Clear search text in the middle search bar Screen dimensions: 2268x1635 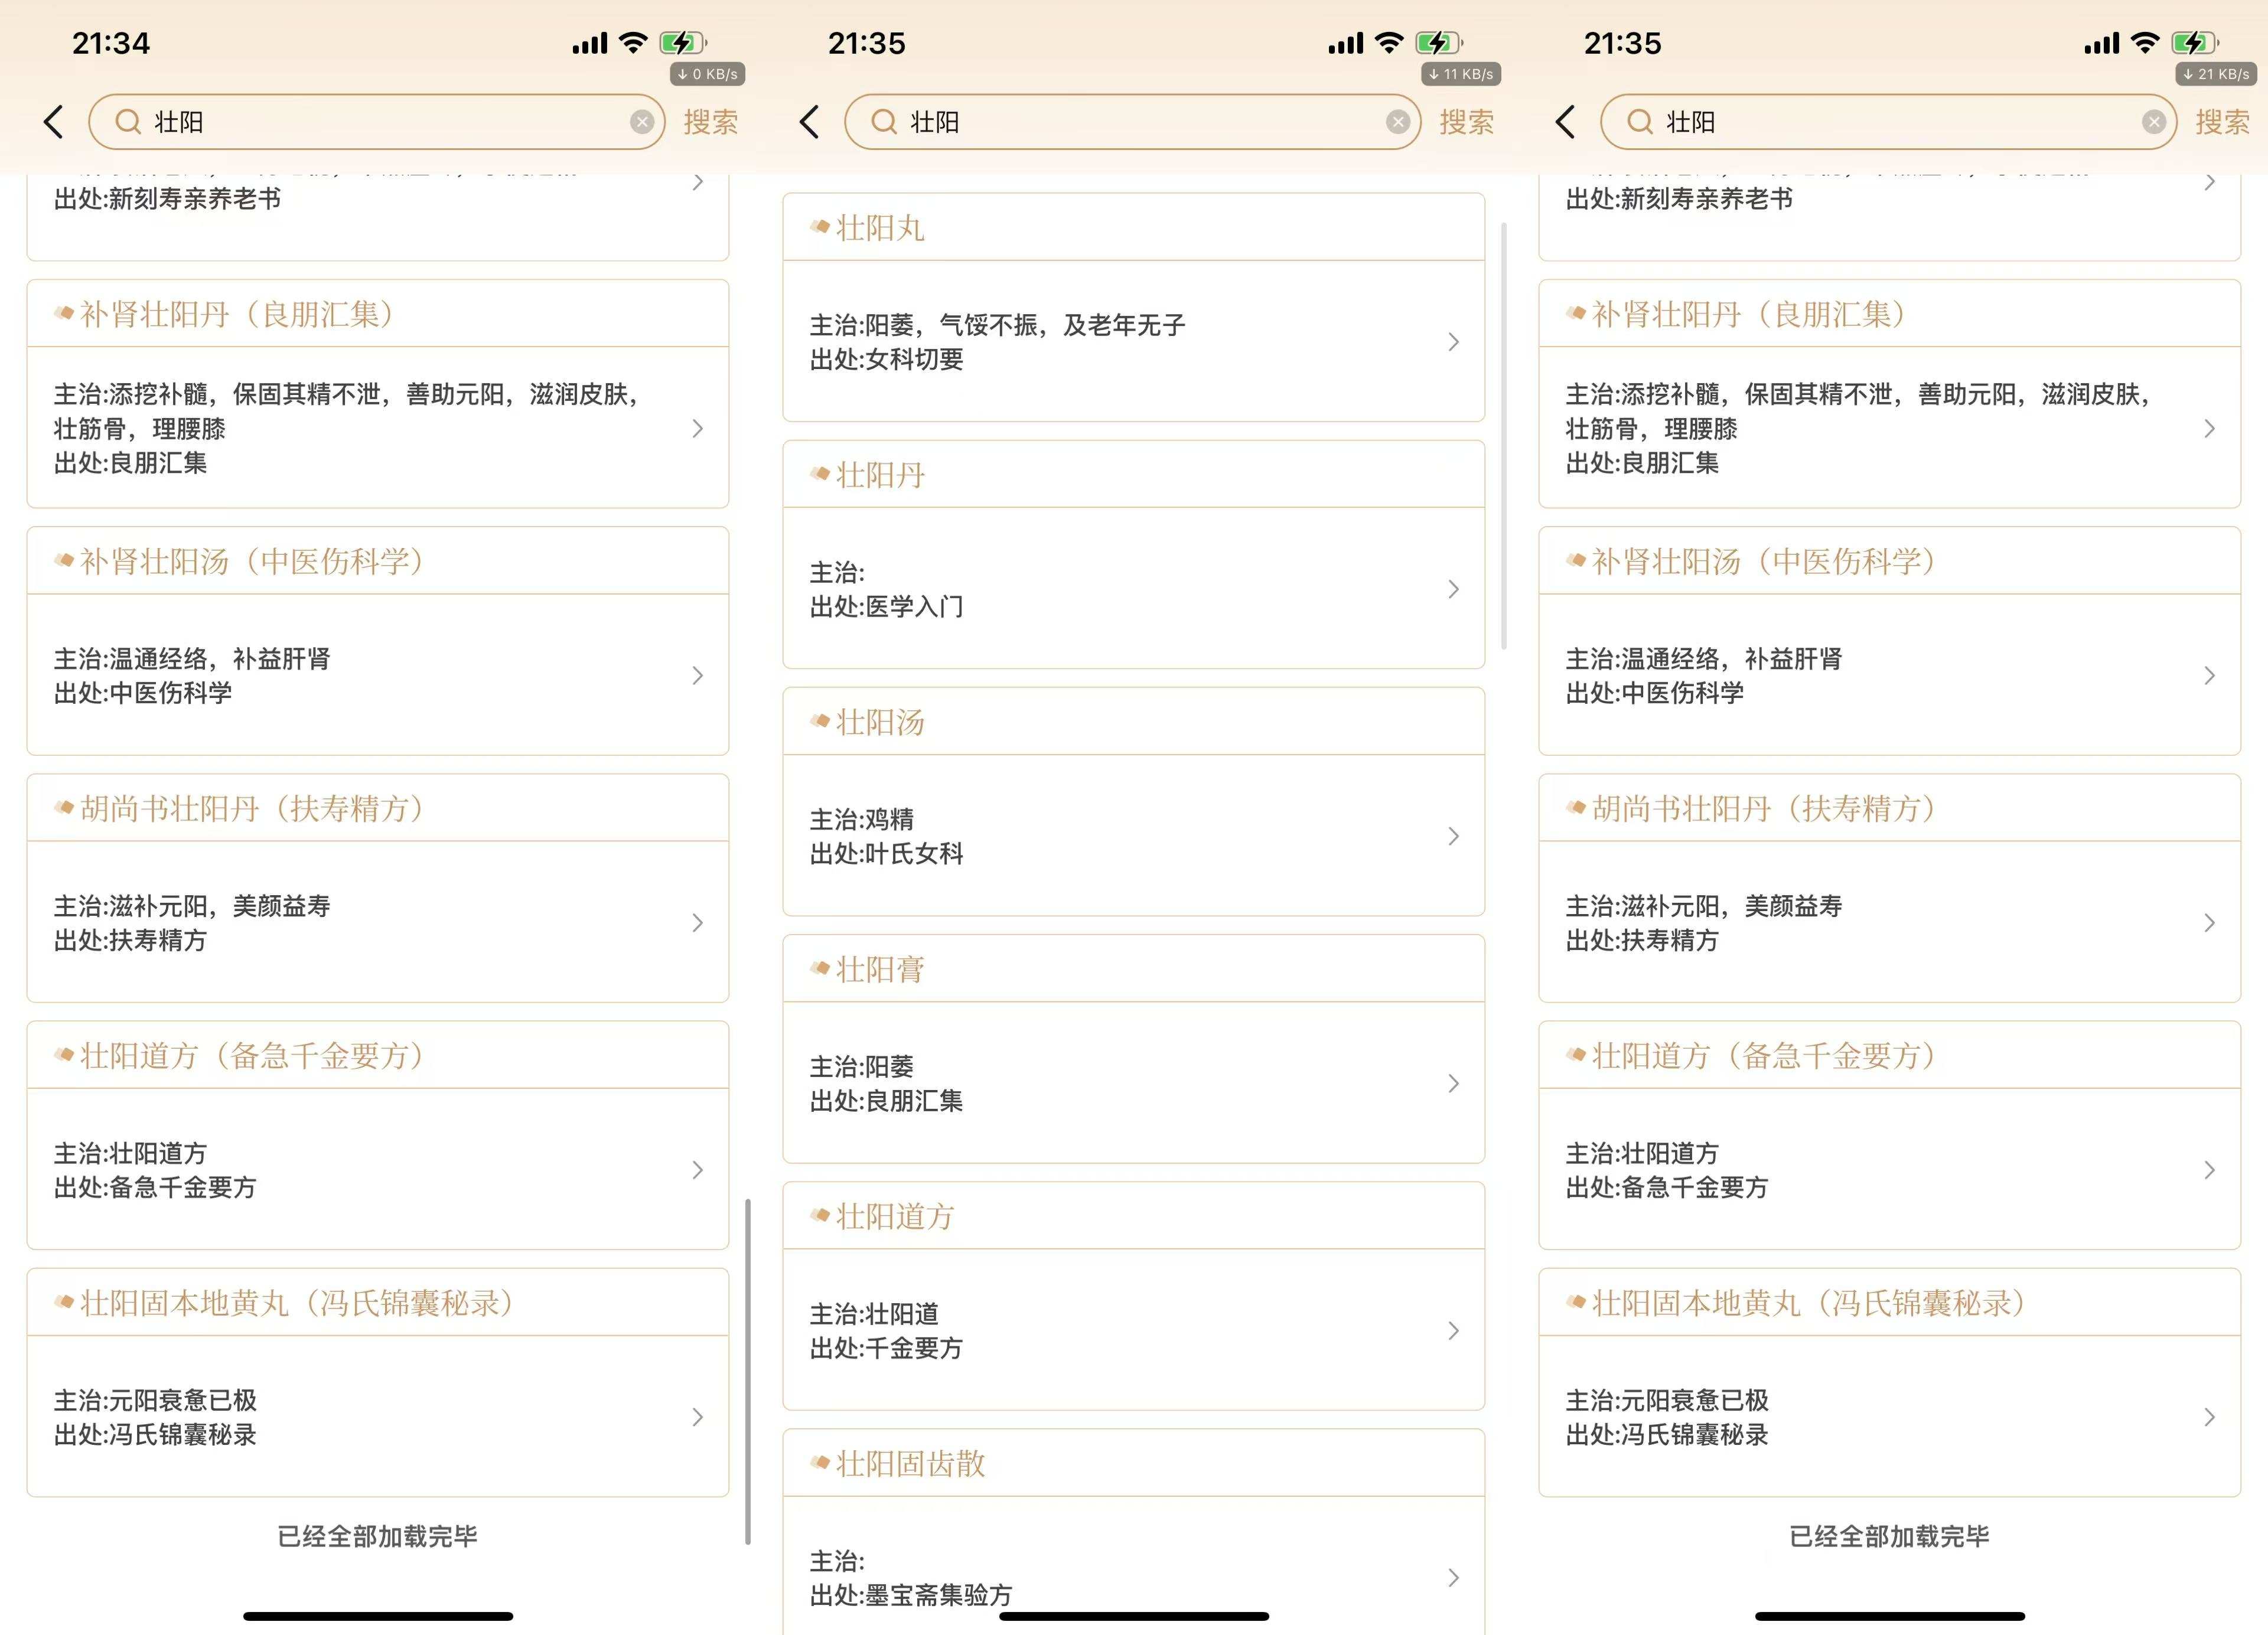[1398, 122]
